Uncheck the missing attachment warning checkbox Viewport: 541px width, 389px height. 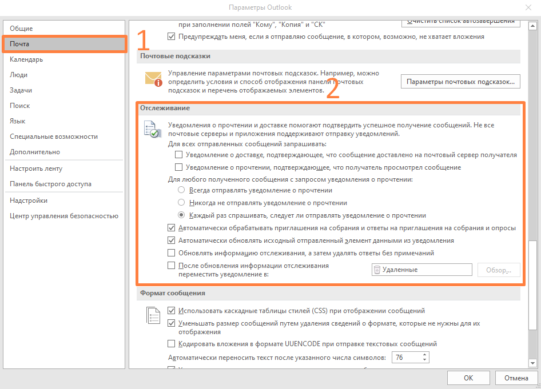click(x=171, y=37)
